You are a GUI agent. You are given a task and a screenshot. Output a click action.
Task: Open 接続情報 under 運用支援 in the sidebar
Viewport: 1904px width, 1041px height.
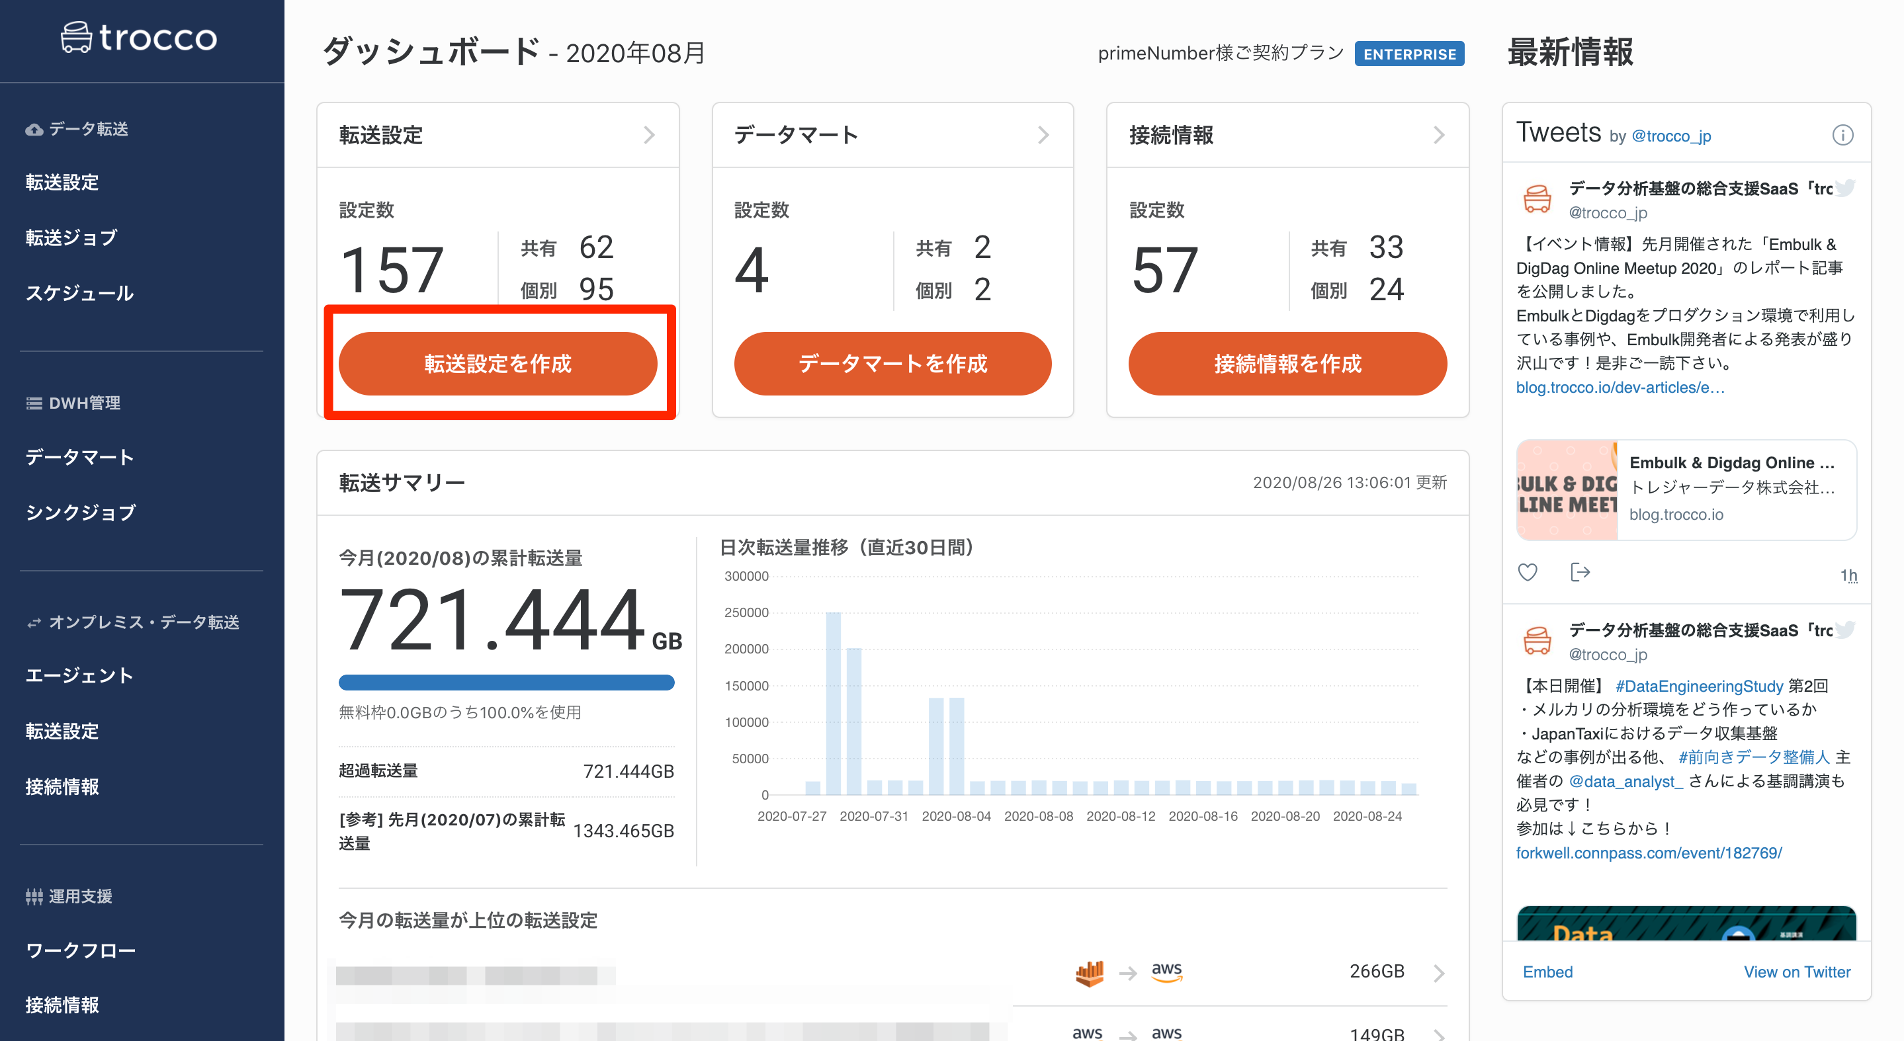click(62, 1005)
